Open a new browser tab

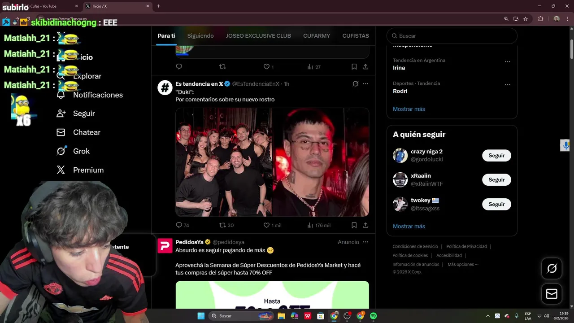pos(158,6)
